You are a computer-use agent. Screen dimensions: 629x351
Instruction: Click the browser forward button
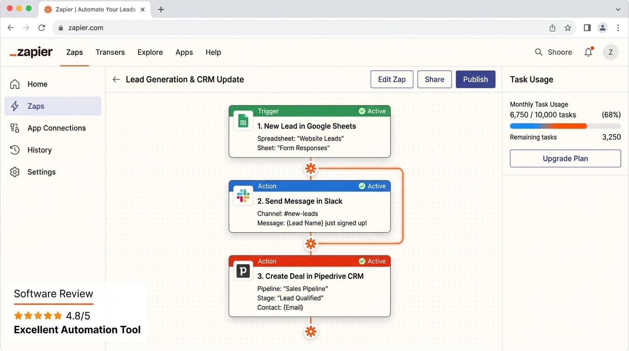[x=26, y=28]
